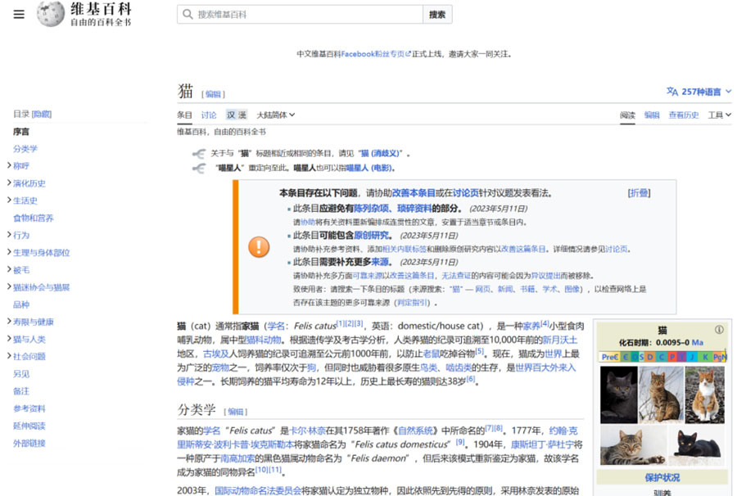This screenshot has width=737, height=496.
Task: Jump to 品种 in contents
Action: 21,304
